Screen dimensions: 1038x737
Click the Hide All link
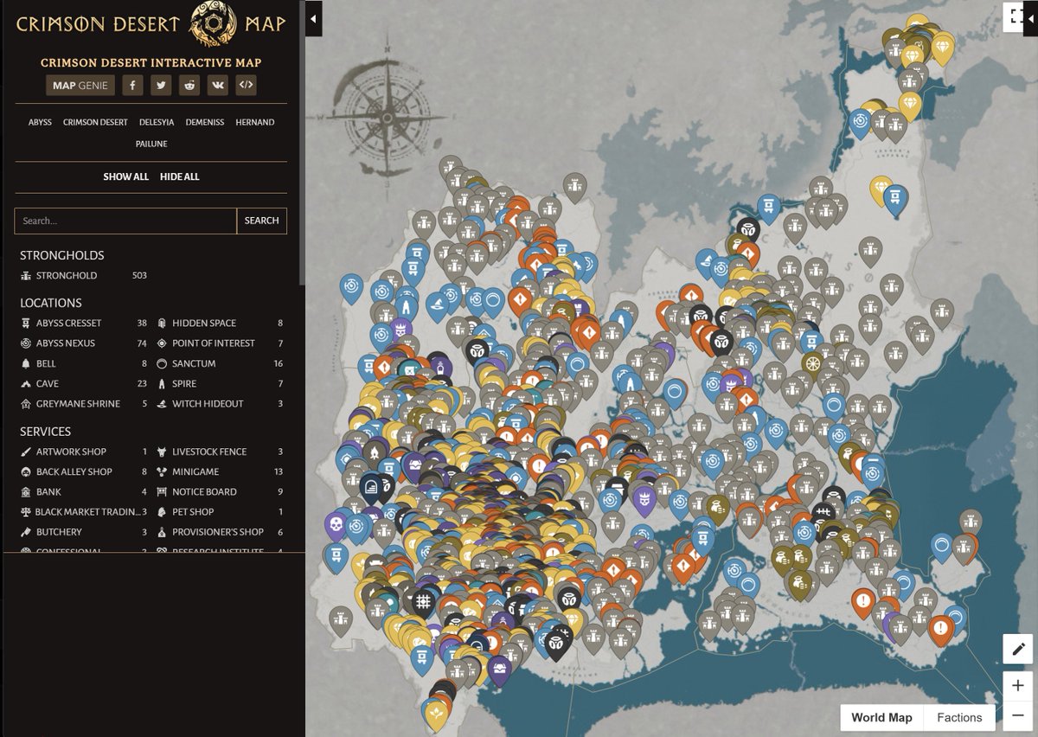(180, 176)
